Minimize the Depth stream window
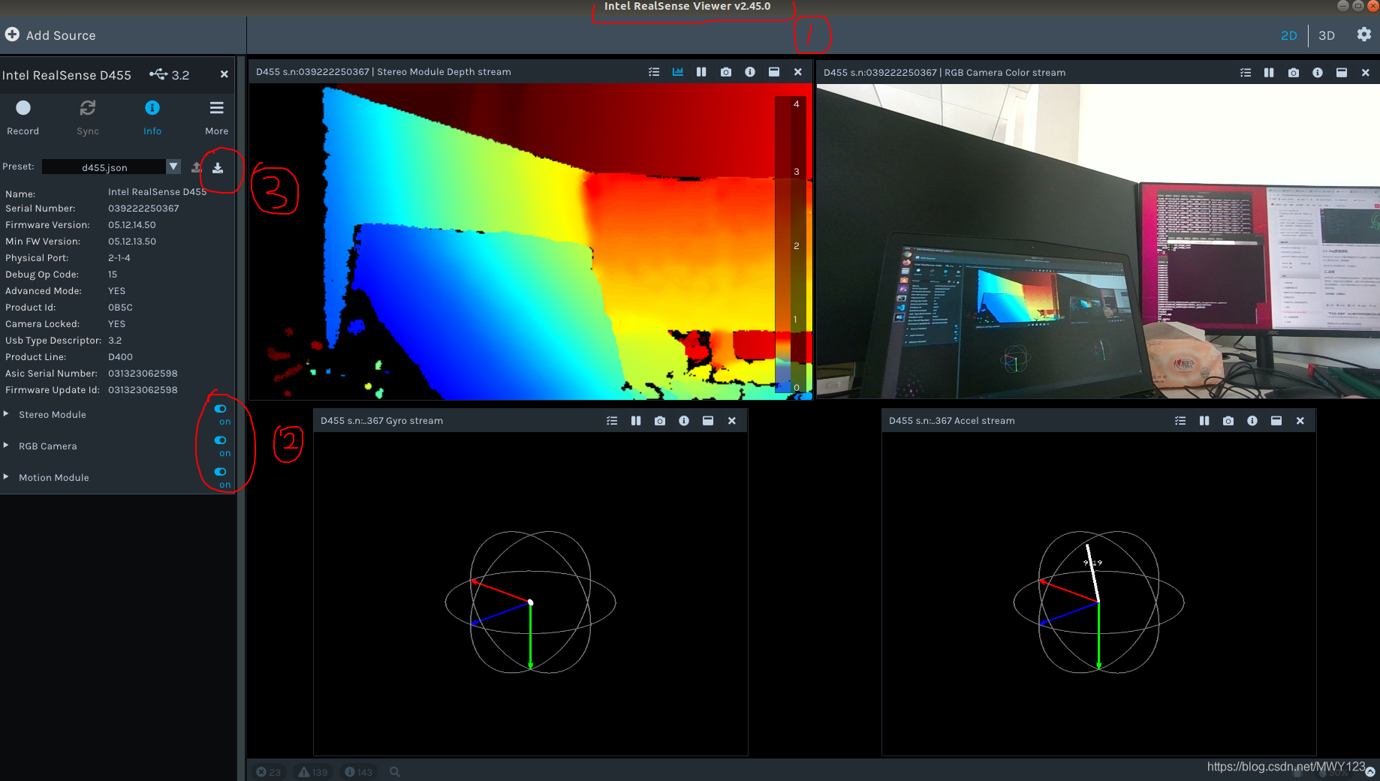The image size is (1380, 781). (x=774, y=72)
